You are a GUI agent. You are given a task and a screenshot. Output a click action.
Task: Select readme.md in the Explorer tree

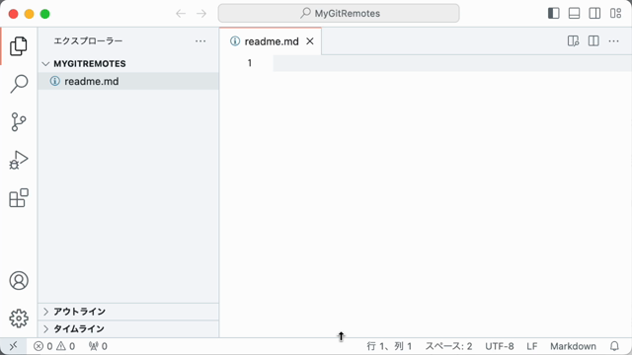point(128,81)
